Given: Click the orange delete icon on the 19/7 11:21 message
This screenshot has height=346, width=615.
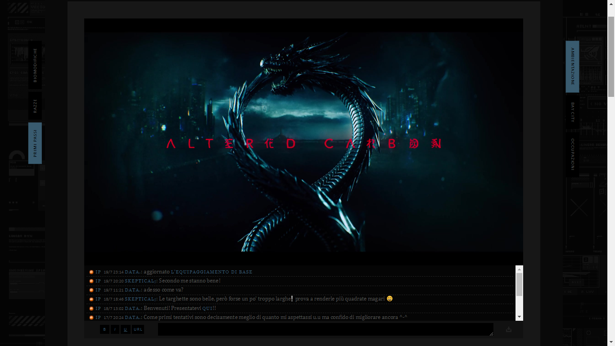Looking at the screenshot, I should click(x=91, y=290).
